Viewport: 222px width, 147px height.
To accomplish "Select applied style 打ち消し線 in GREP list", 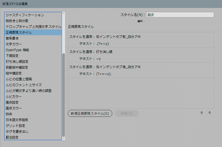I will click(x=104, y=52).
